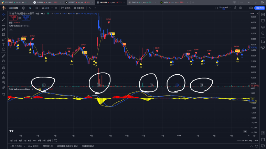Toggle ADJ adjusted price setting
This screenshot has height=149, width=266.
tap(256, 140)
